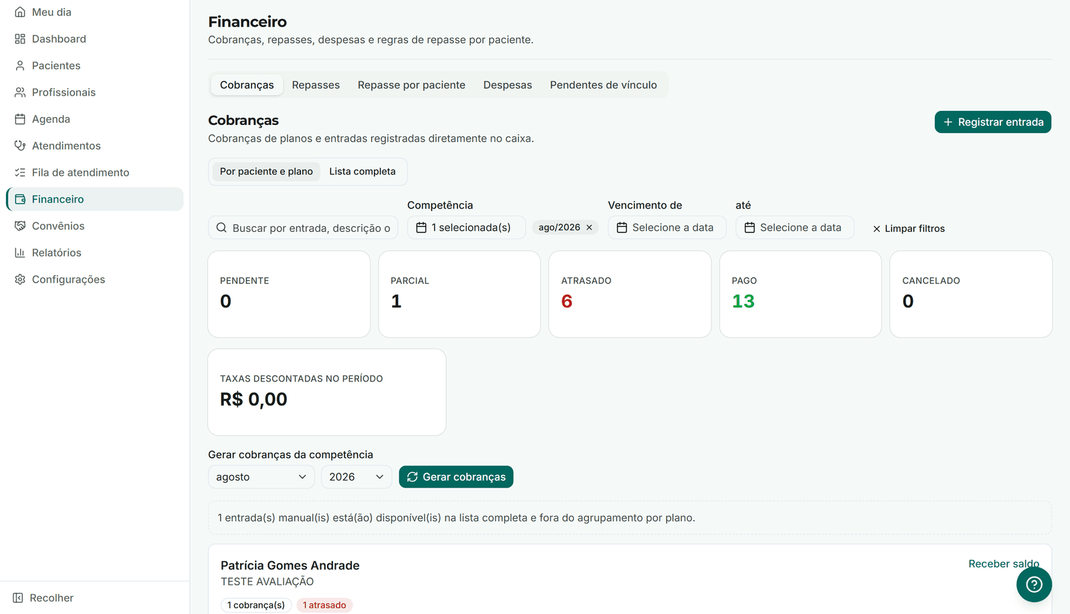This screenshot has height=614, width=1070.
Task: Click the Dashboard grid icon in sidebar
Action: (x=20, y=39)
